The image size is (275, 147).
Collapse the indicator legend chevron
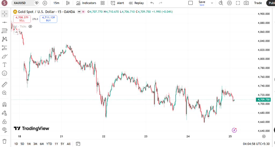[16, 32]
